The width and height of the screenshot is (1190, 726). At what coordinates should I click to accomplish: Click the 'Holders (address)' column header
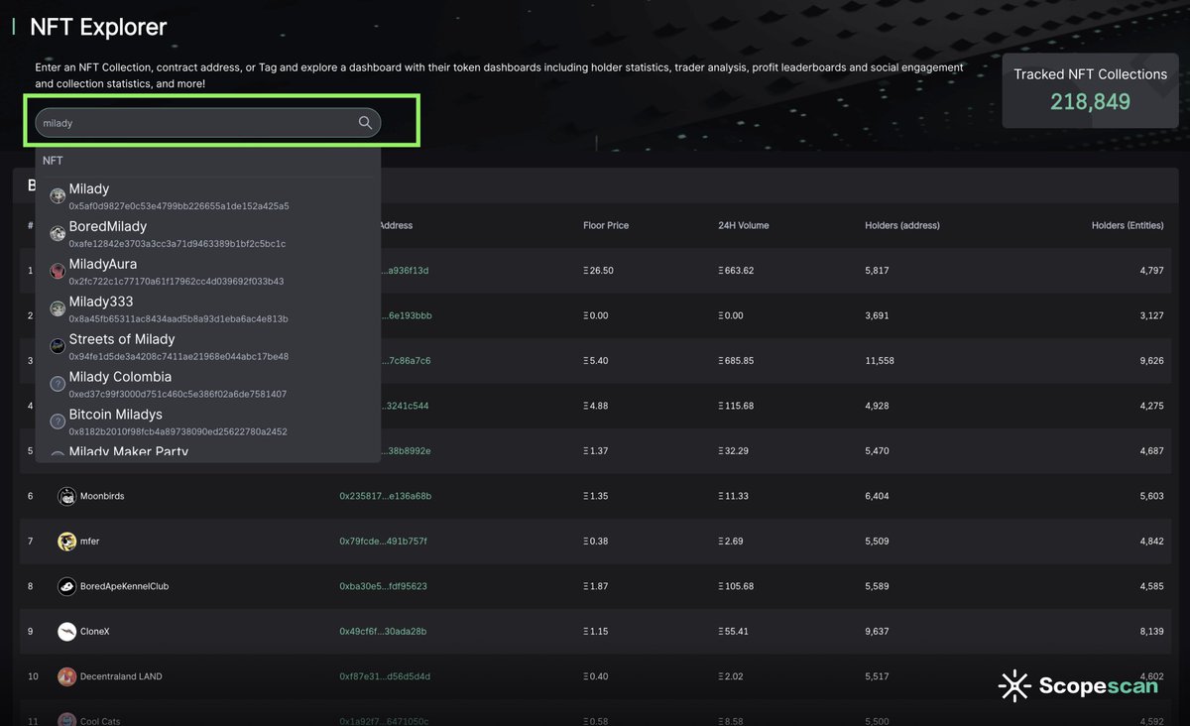pos(902,225)
